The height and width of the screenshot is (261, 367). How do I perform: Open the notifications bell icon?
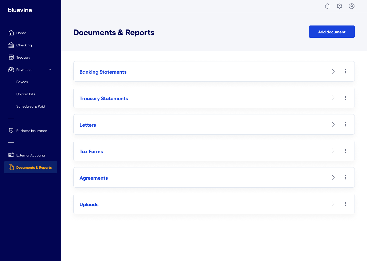pos(327,6)
